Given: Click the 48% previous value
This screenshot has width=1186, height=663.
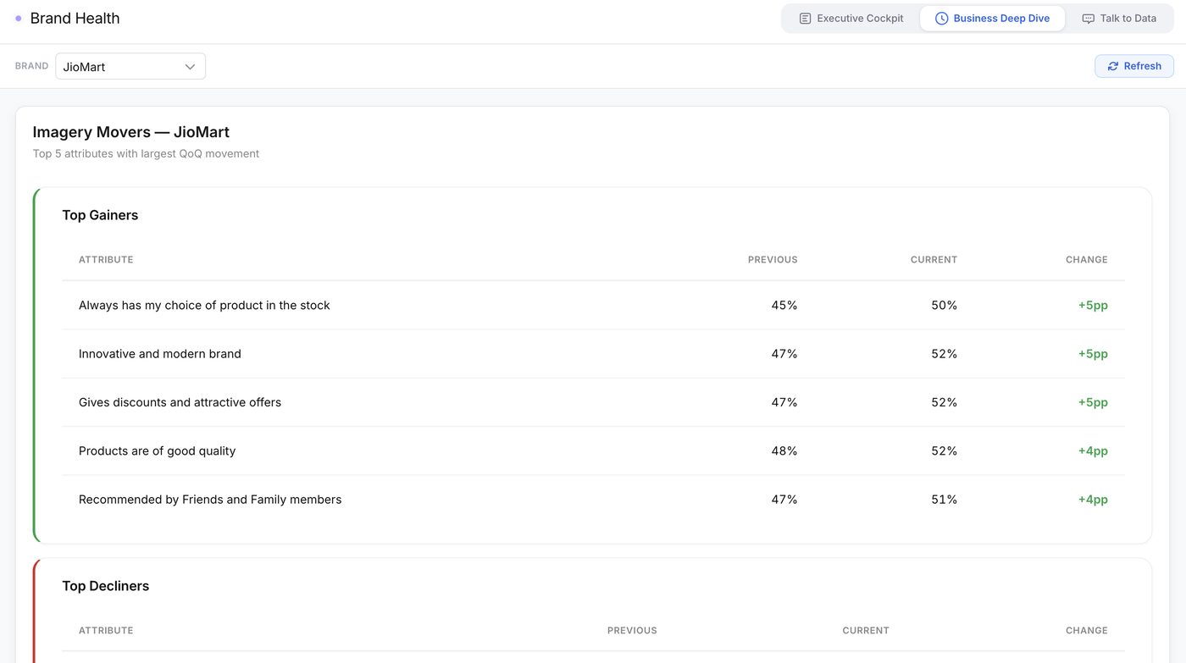Looking at the screenshot, I should coord(784,451).
